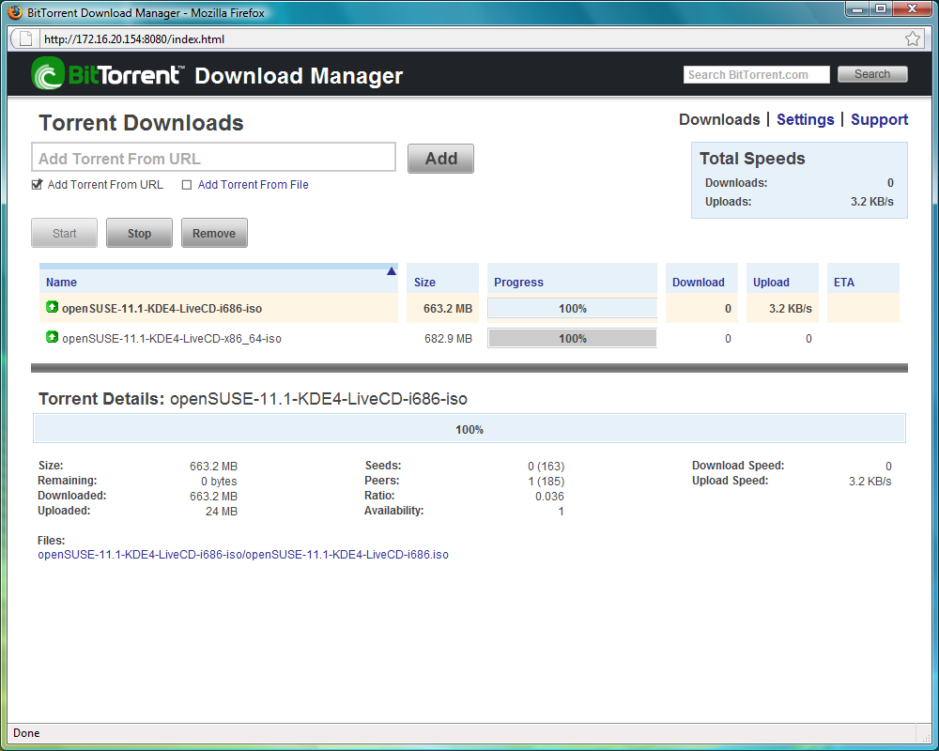Image resolution: width=939 pixels, height=751 pixels.
Task: Click the Peers value 1 (185)
Action: (546, 481)
